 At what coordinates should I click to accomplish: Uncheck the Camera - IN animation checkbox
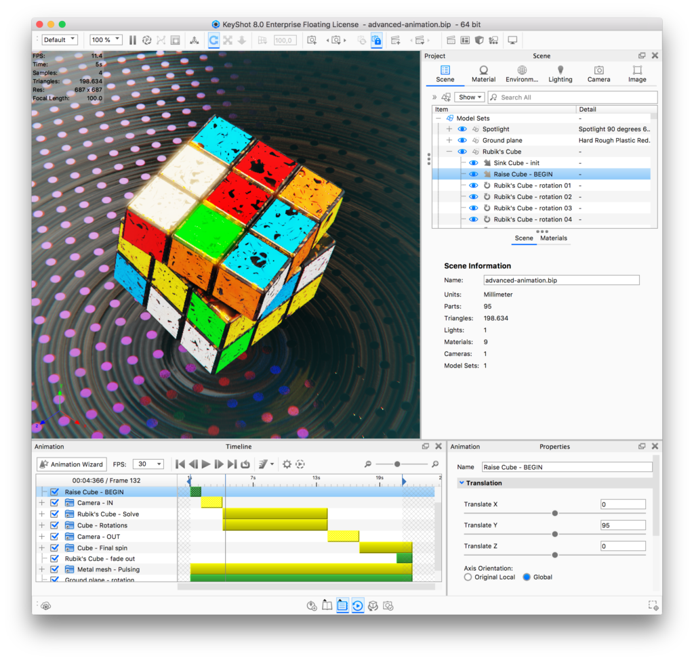click(54, 503)
